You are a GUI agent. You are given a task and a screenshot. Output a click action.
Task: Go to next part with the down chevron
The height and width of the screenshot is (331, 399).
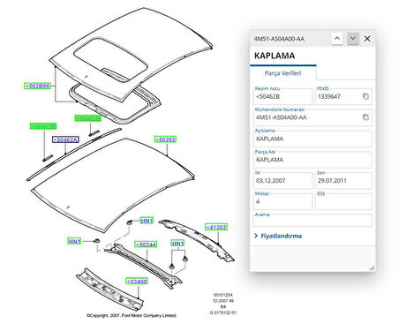(353, 39)
